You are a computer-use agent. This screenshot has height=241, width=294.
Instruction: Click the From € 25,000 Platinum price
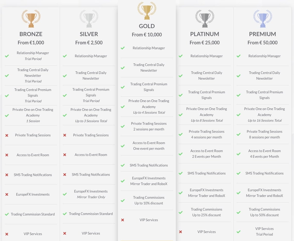pos(205,43)
